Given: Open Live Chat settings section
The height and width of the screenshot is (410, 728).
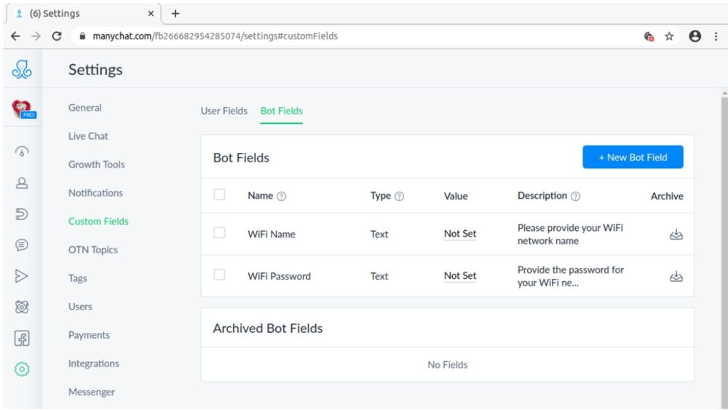Looking at the screenshot, I should 88,136.
